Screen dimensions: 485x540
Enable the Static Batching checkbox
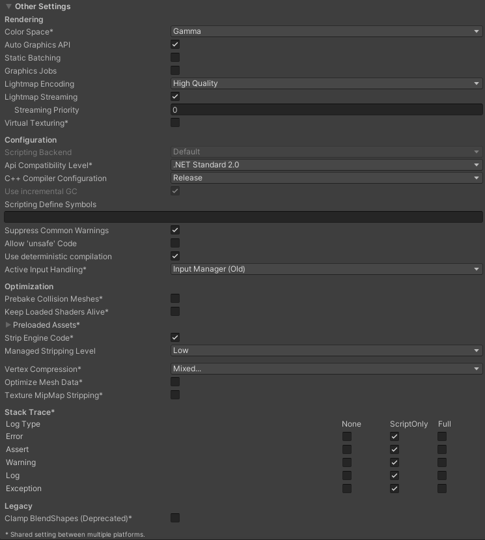tap(175, 57)
